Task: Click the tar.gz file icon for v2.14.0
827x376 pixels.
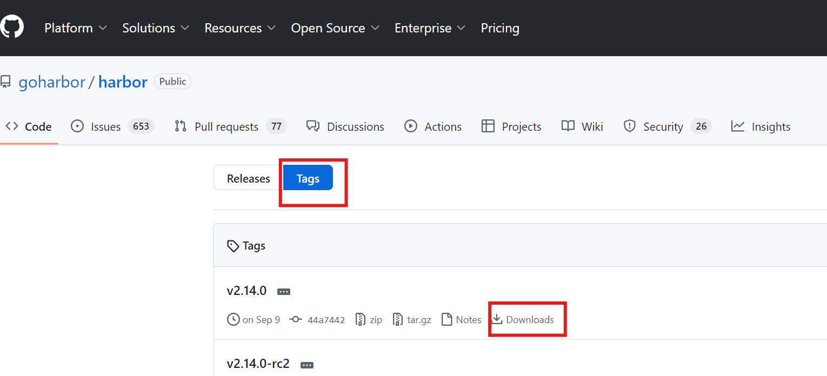Action: pyautogui.click(x=398, y=319)
